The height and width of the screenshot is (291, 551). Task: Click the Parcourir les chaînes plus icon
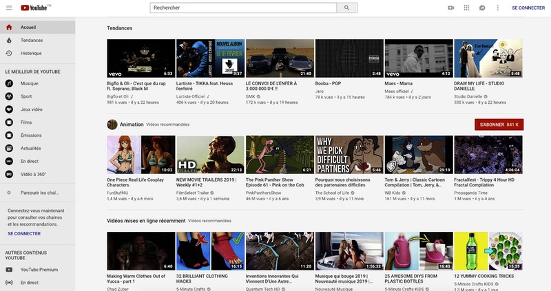pos(9,193)
